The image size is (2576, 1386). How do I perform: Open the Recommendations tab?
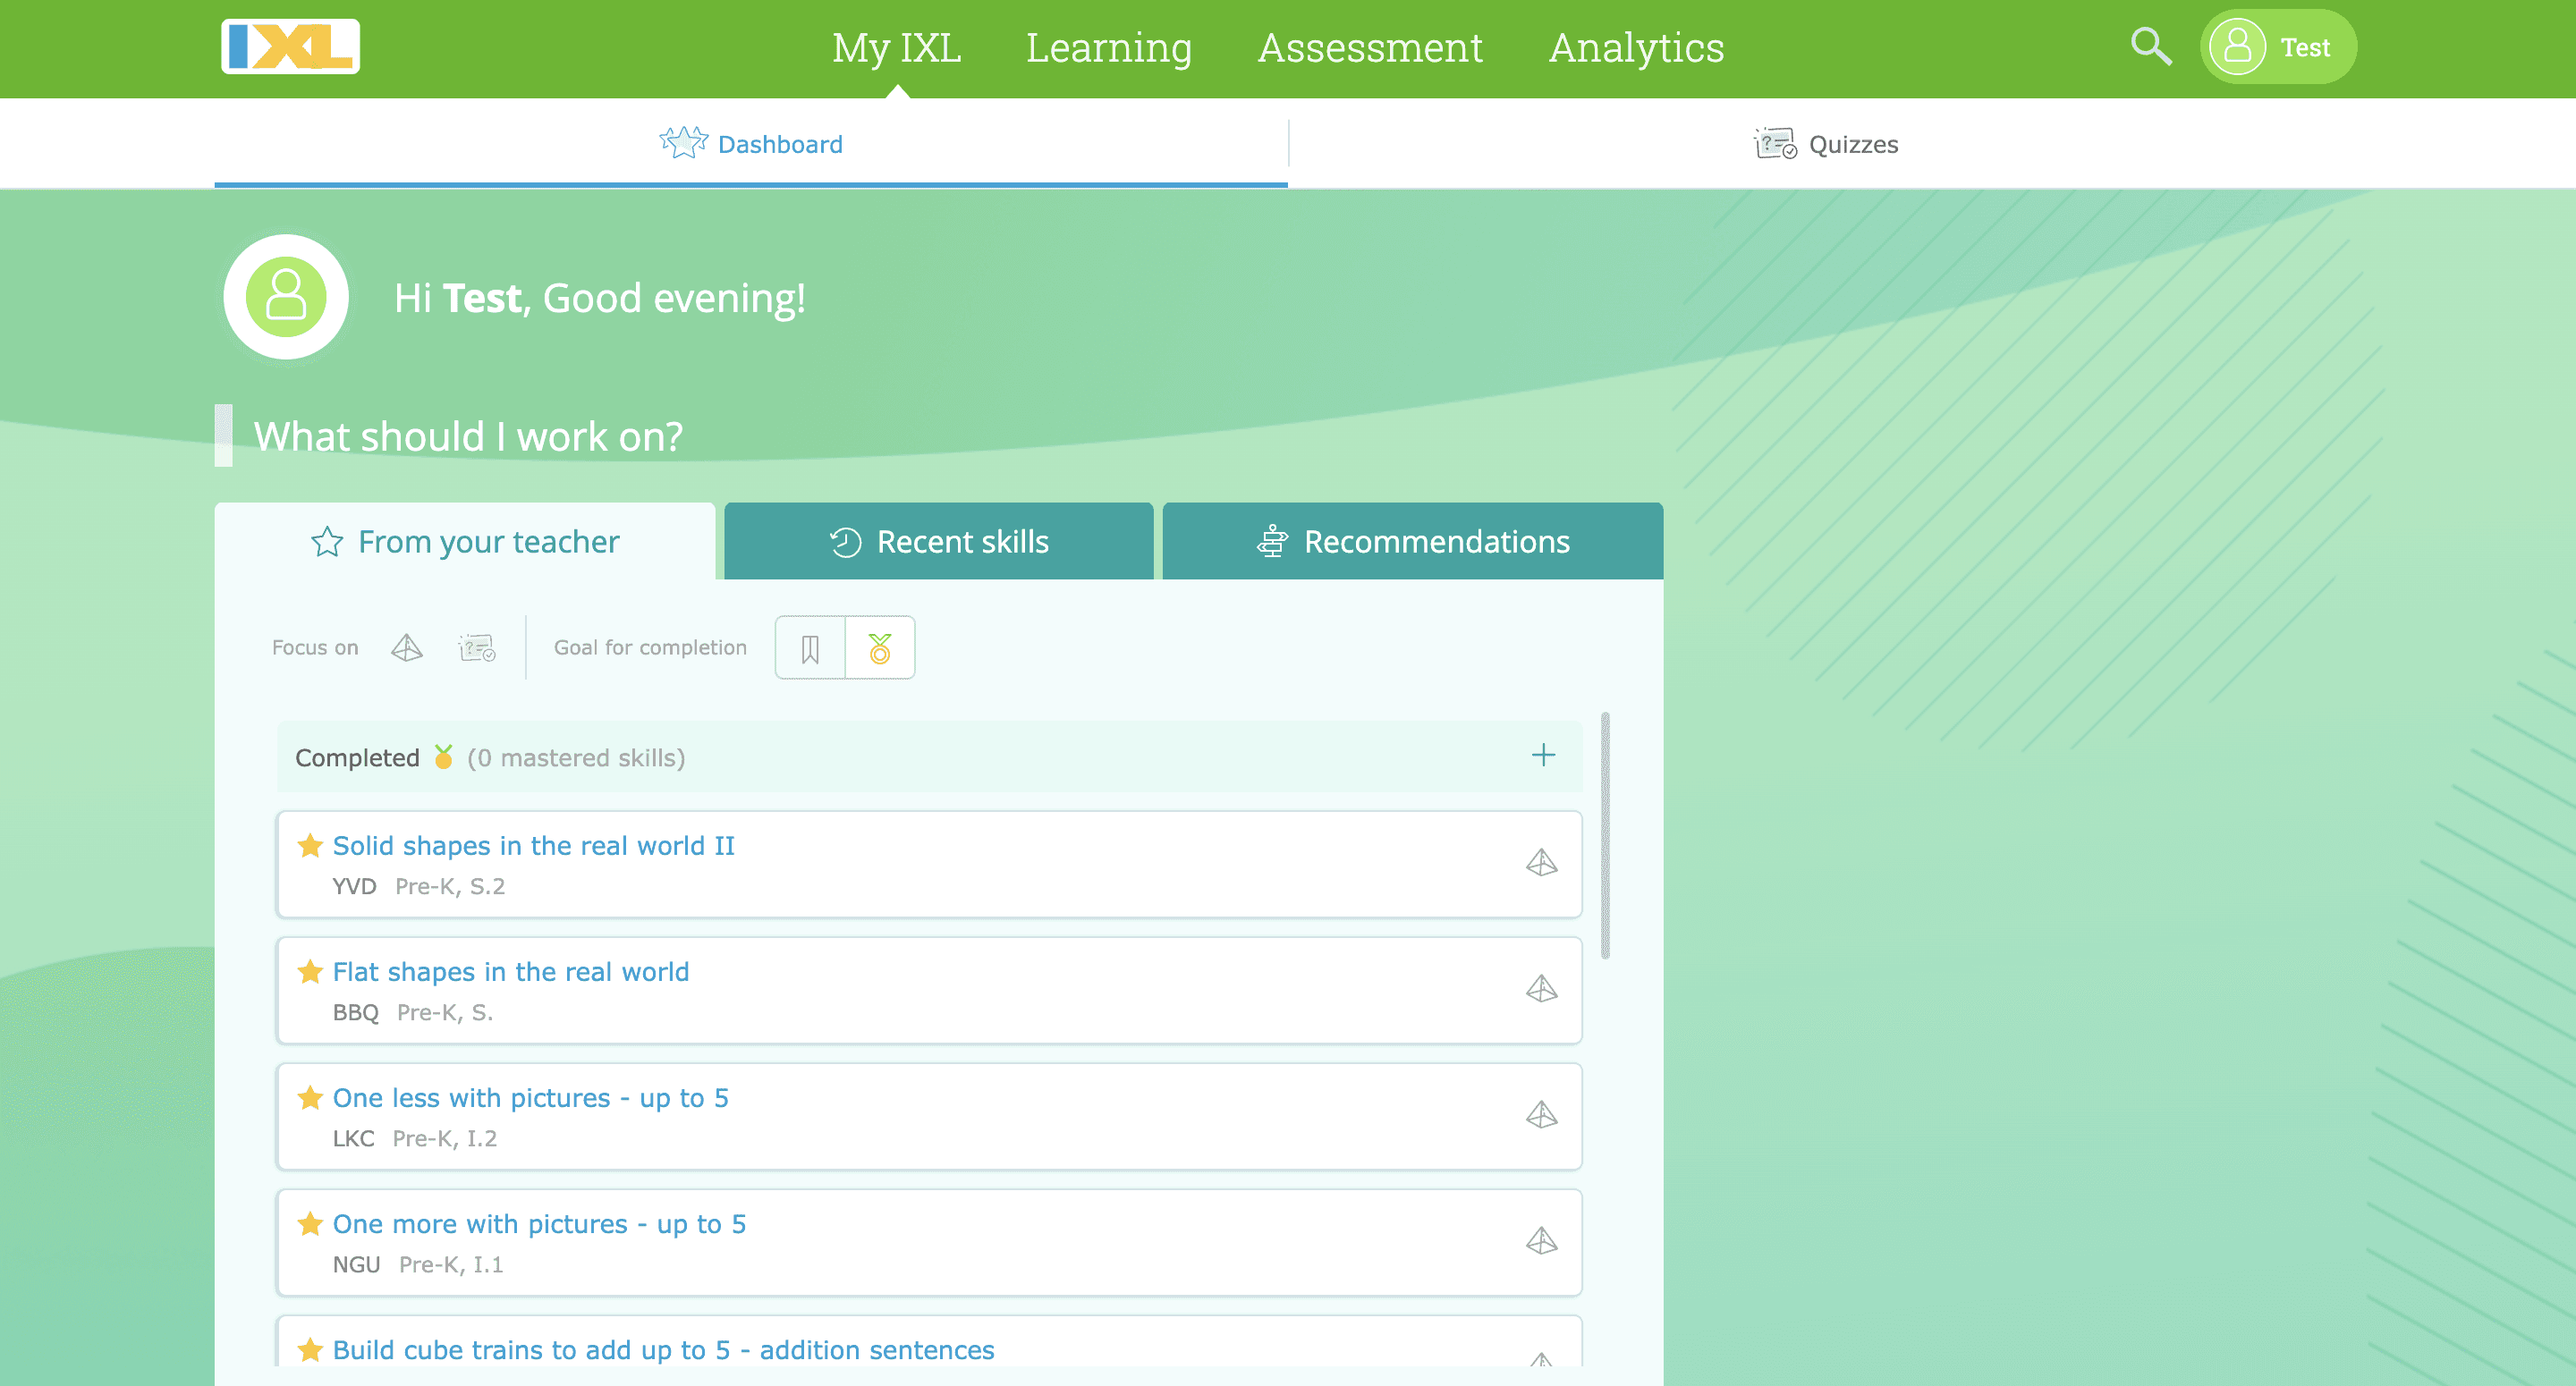(1413, 541)
